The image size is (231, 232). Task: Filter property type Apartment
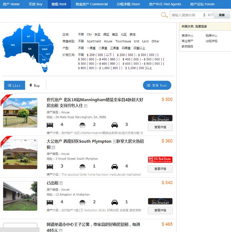pos(94,41)
